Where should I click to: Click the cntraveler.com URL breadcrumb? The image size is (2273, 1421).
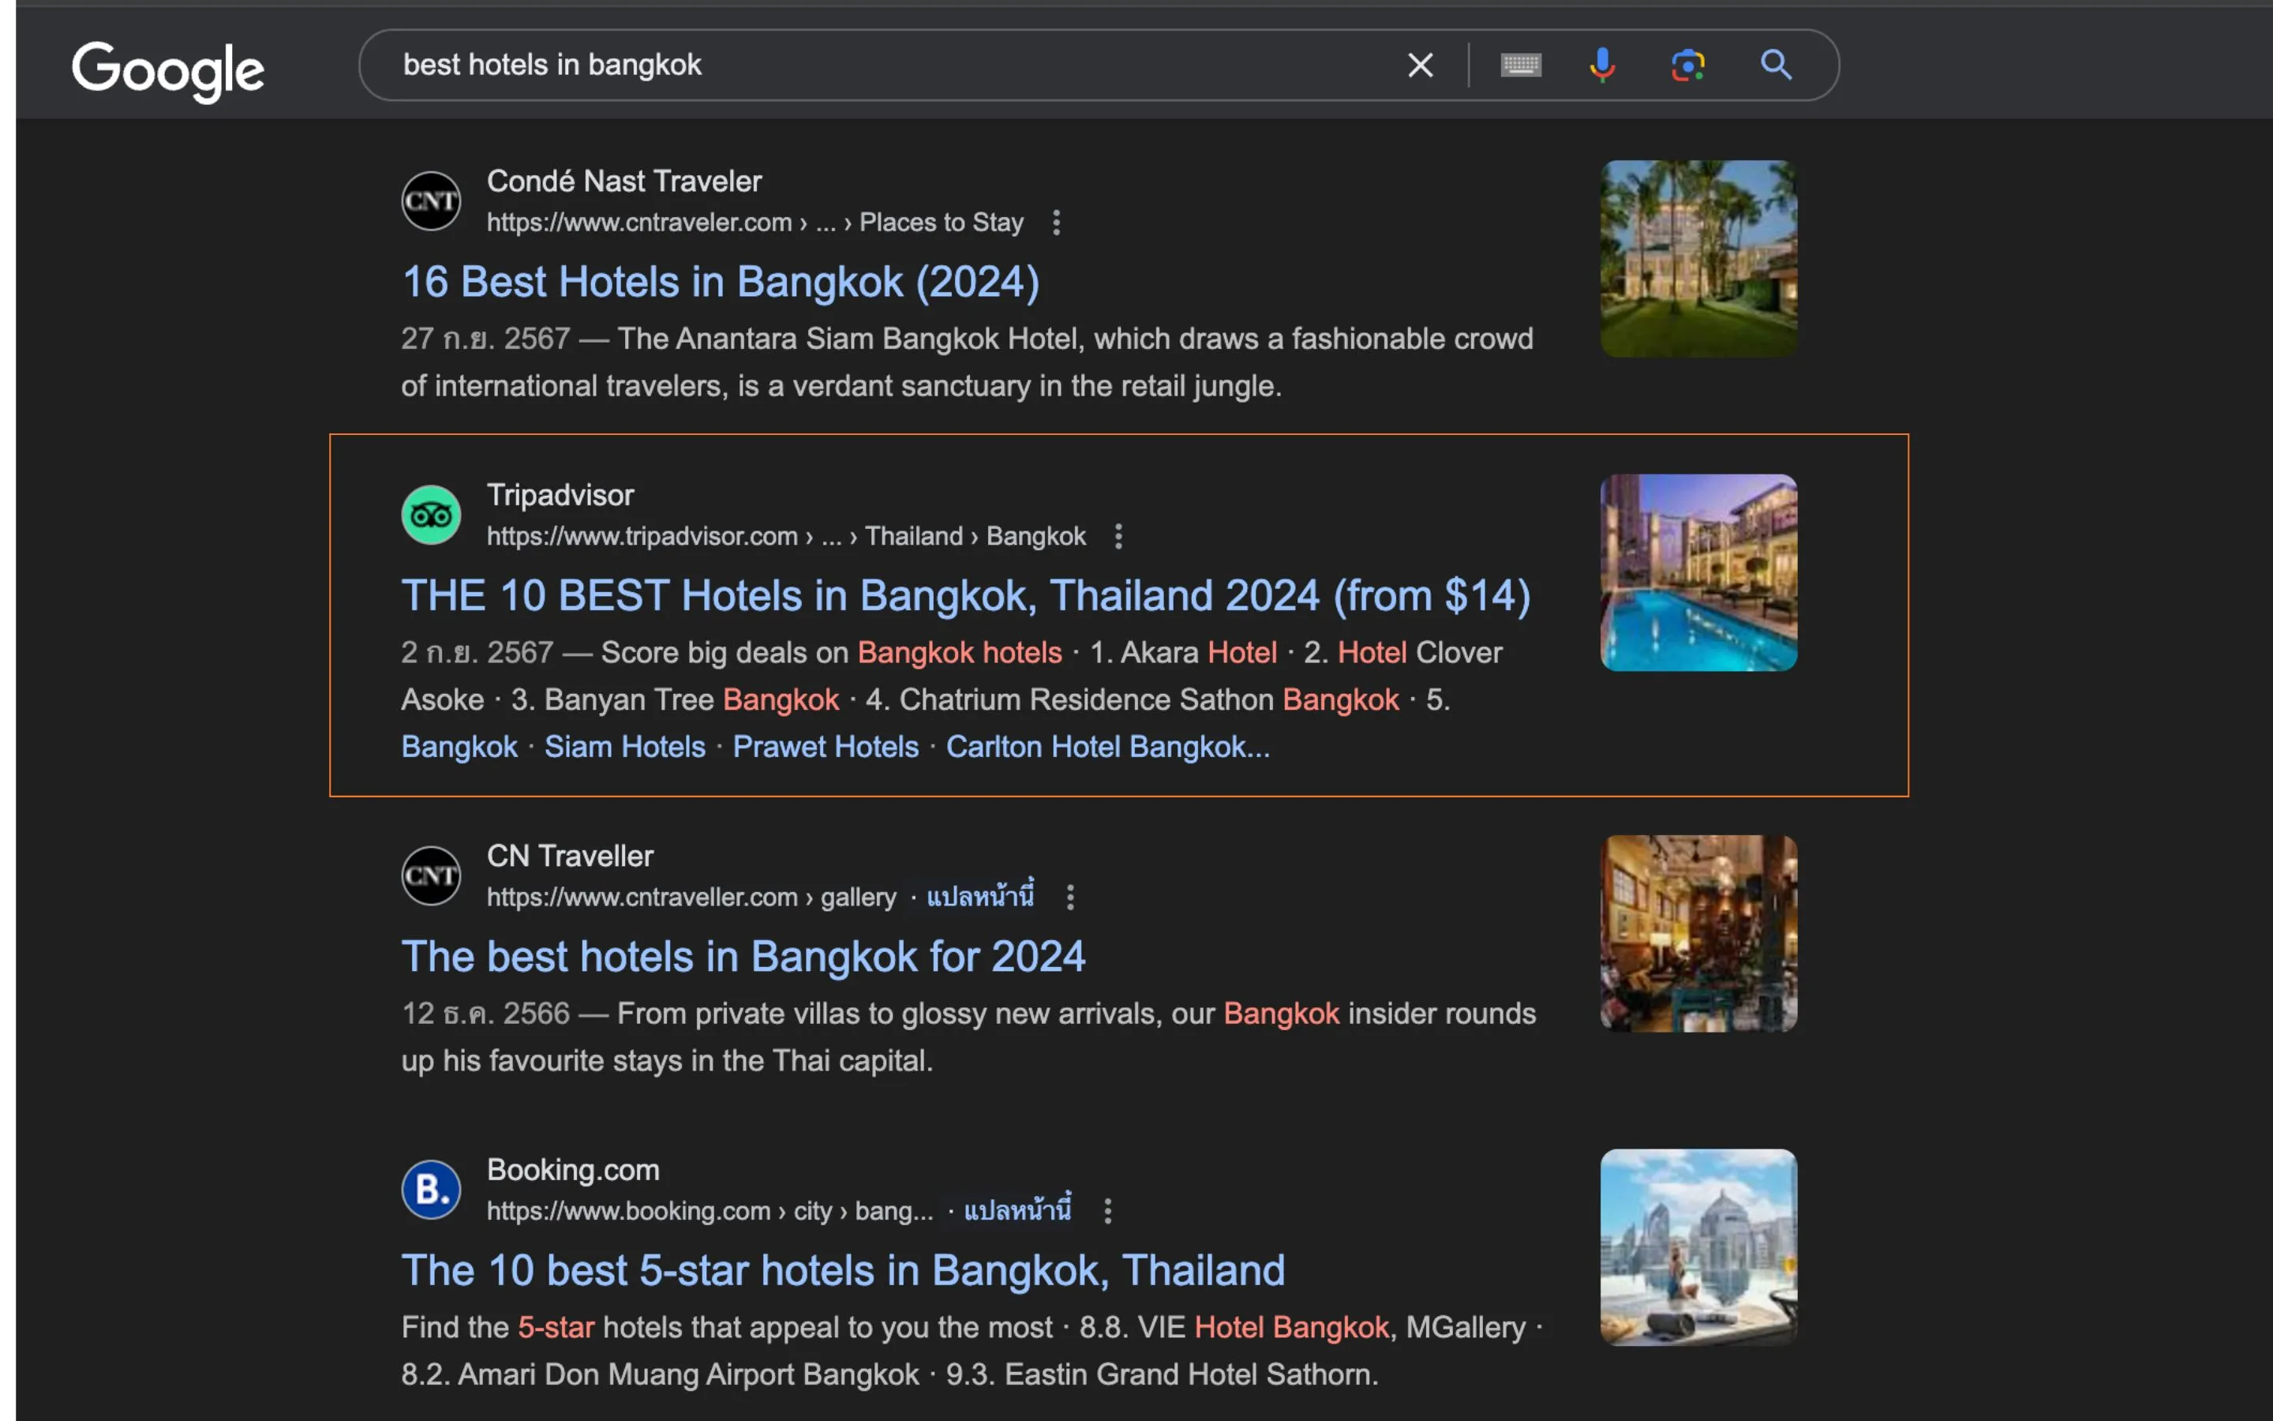(755, 223)
